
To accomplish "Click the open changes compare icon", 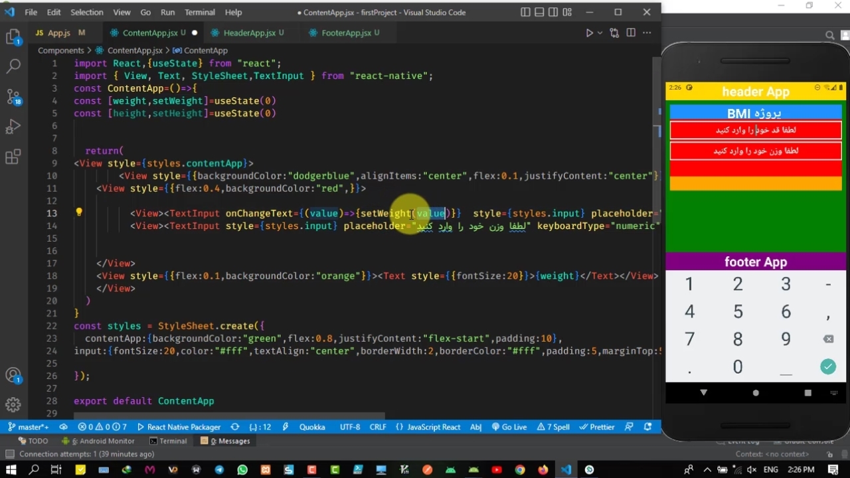I will pyautogui.click(x=614, y=33).
